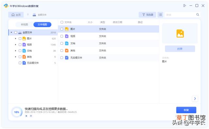The height and width of the screenshot is (129, 209).
Task: Click the app logo icon in title bar
Action: [6, 6]
